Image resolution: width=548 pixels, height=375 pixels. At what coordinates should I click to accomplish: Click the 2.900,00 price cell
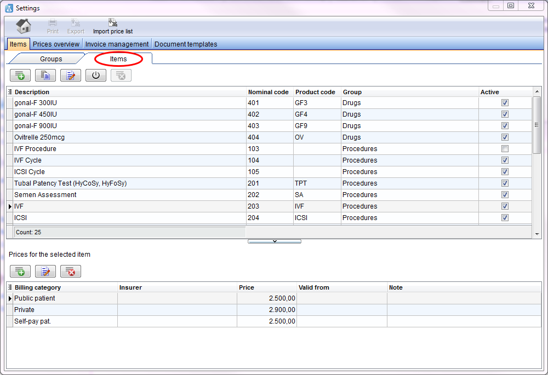pos(267,310)
